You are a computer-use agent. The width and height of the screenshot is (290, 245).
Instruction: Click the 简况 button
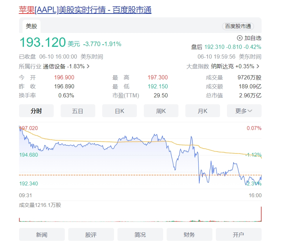pos(140,235)
